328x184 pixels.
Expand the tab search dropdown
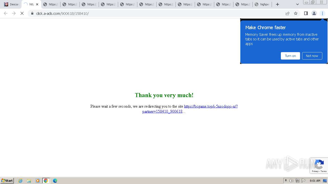point(297,4)
